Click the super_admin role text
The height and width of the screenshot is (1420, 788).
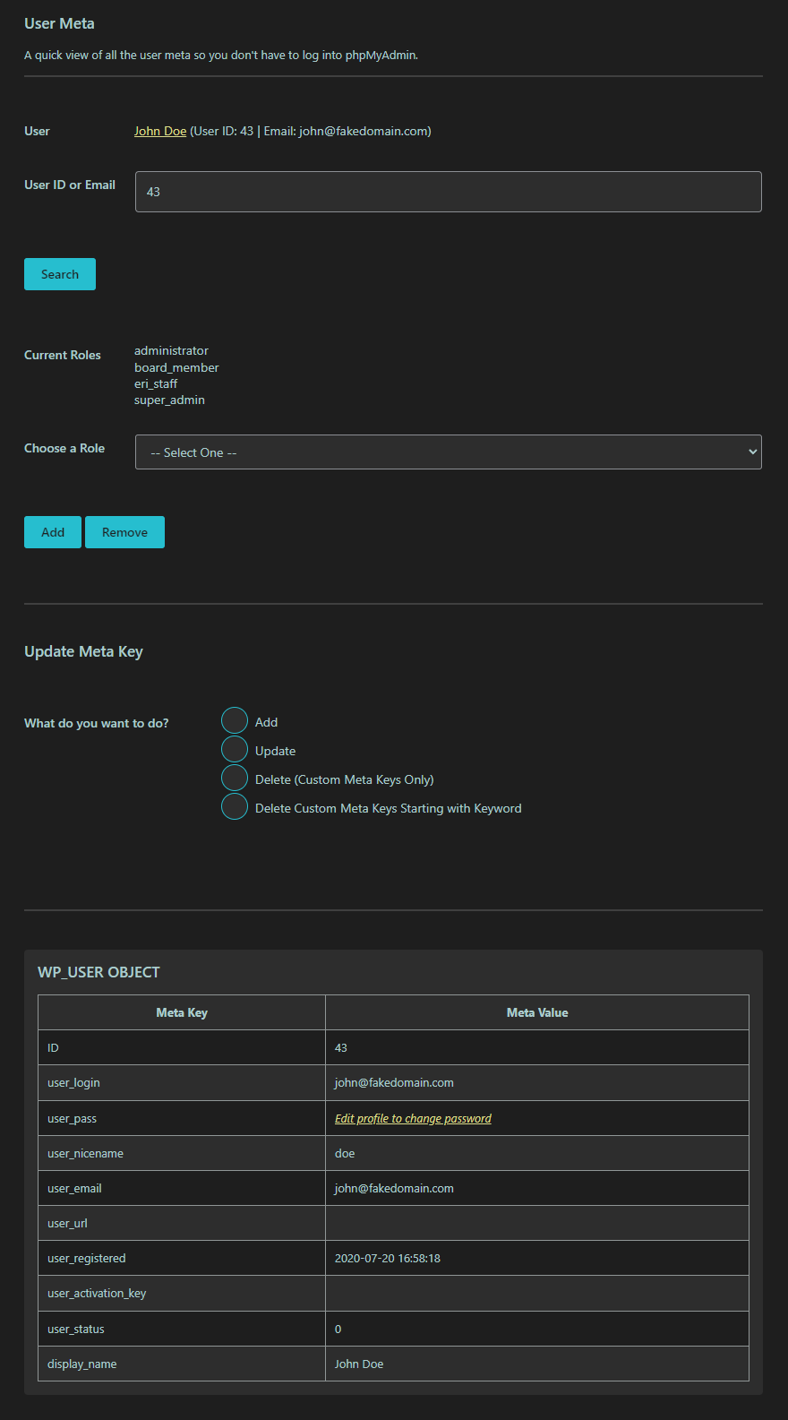pos(169,400)
